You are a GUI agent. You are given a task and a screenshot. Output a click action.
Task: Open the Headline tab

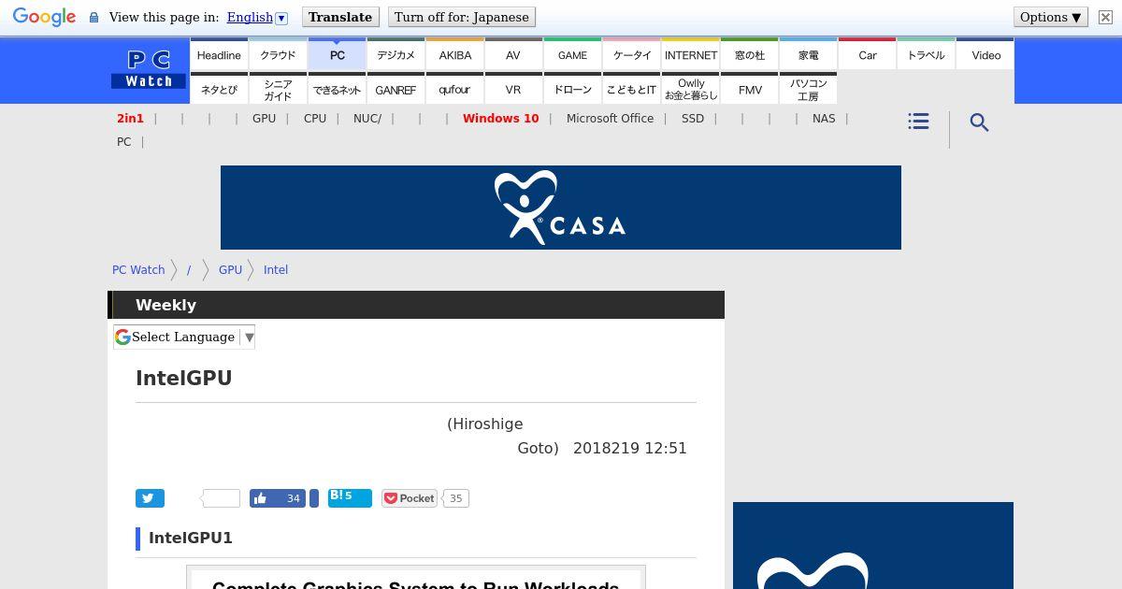coord(219,54)
